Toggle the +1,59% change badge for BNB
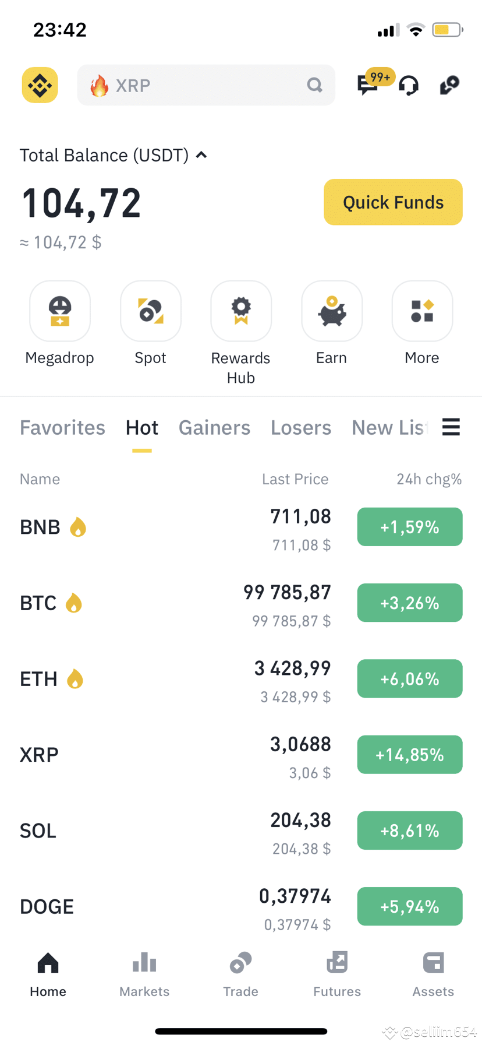 410,527
